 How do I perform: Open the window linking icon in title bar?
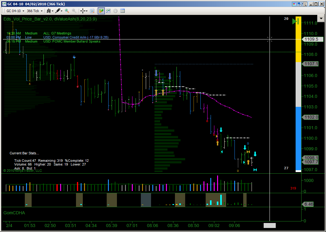pyautogui.click(x=300, y=4)
